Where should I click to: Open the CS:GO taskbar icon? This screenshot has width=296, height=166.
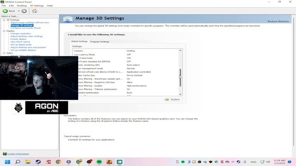[x=109, y=162]
